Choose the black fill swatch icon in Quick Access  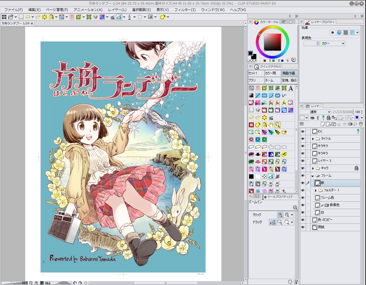coord(251,177)
